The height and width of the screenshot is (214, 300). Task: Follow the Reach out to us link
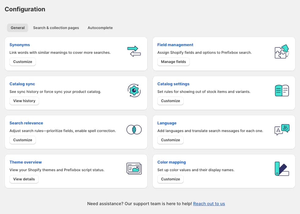pyautogui.click(x=209, y=204)
